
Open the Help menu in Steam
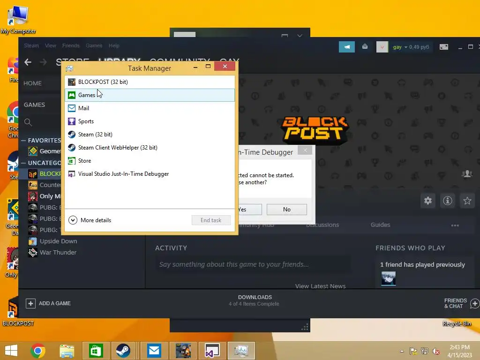(114, 45)
